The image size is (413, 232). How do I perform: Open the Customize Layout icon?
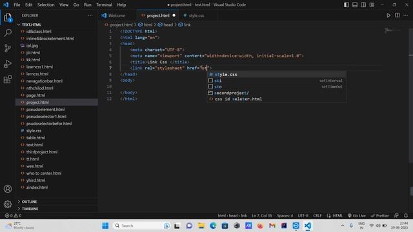(372, 5)
